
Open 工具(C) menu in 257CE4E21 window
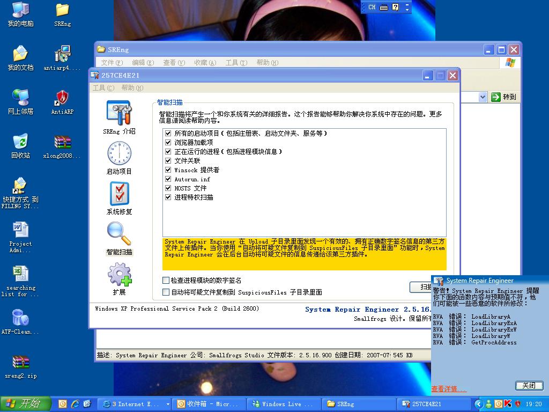coord(103,87)
